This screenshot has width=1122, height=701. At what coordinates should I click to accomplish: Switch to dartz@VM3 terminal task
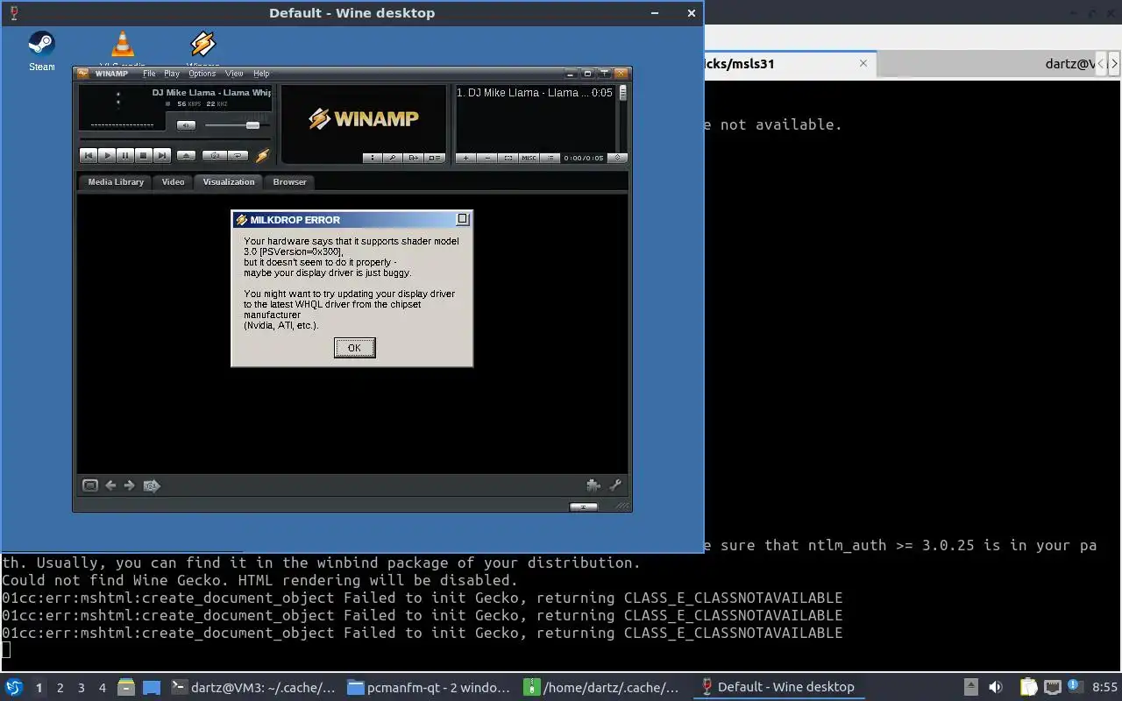point(252,687)
